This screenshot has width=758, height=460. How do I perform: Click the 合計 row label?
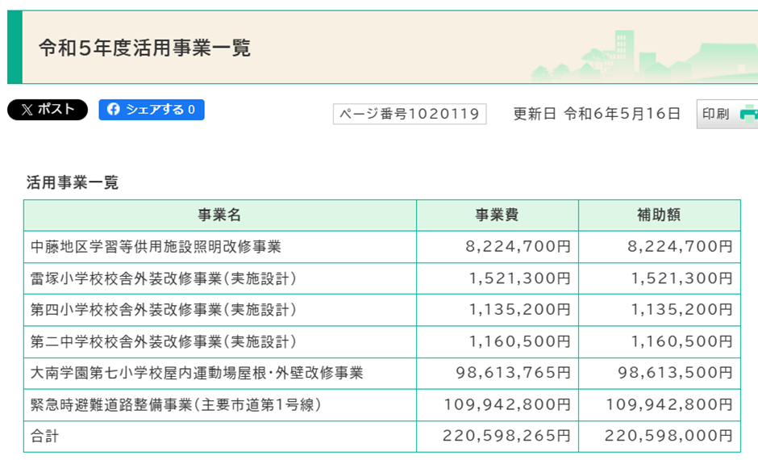44,437
